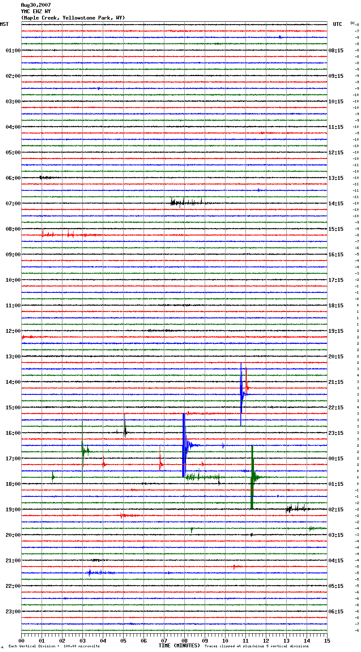Select the station code YMC EHZ WY
361x652 pixels.
pyautogui.click(x=36, y=11)
